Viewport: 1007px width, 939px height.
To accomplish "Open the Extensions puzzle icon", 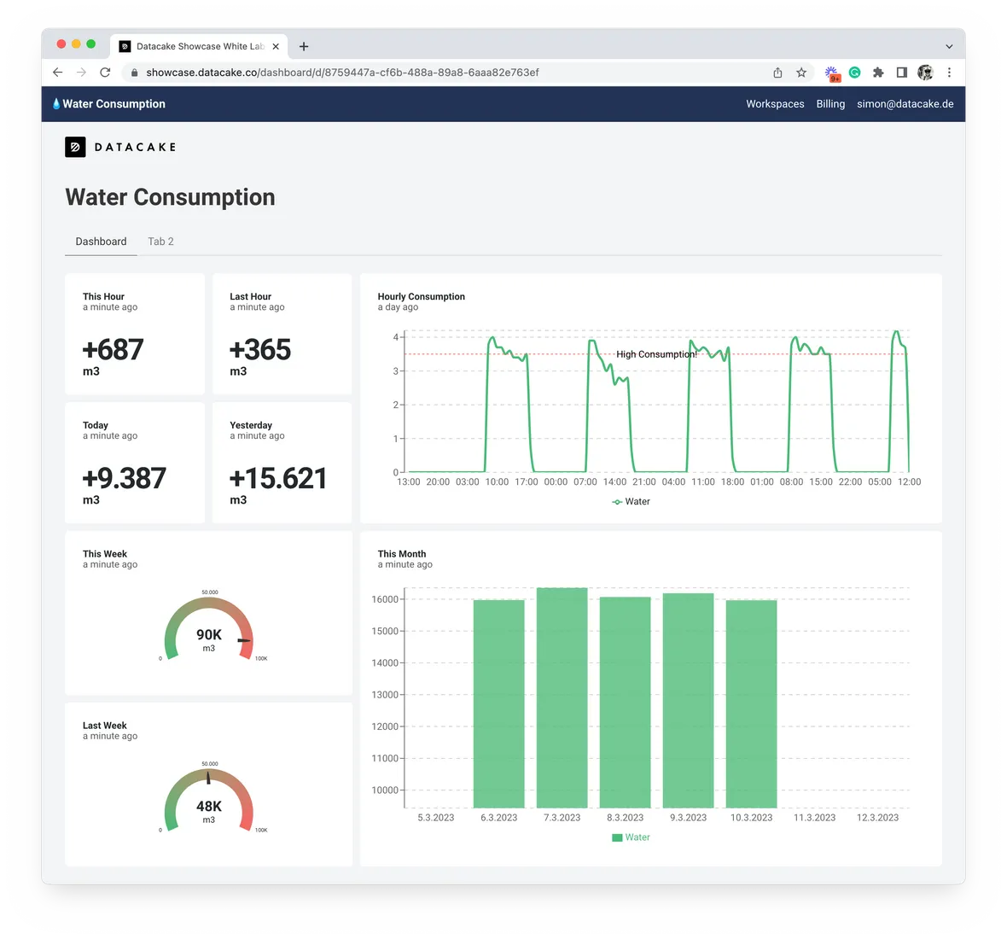I will 878,73.
